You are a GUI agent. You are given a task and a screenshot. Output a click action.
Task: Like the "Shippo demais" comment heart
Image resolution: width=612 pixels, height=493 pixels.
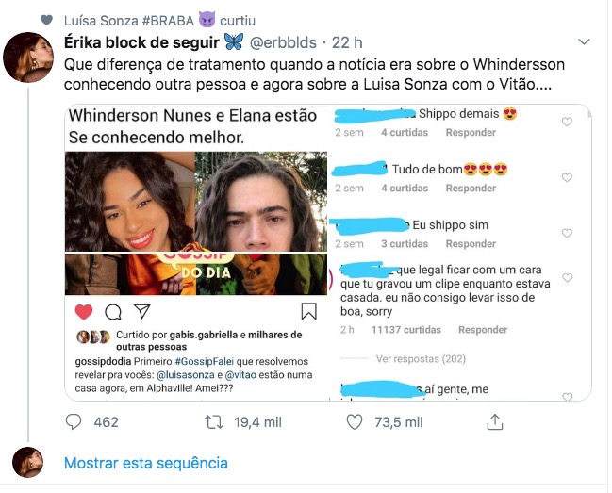(x=567, y=123)
